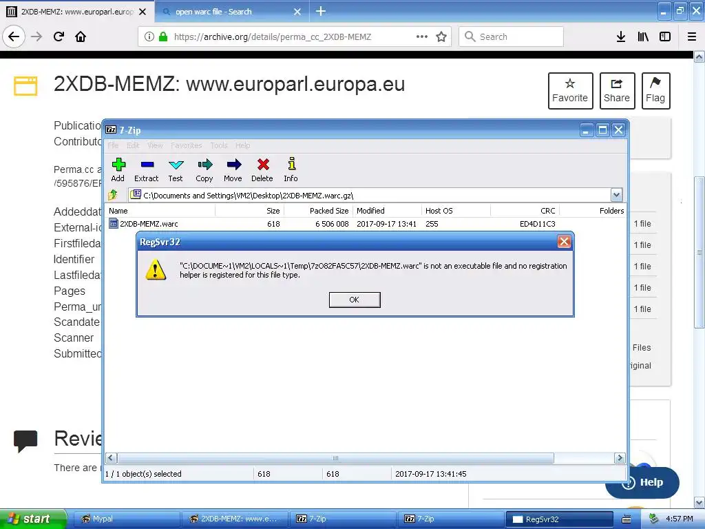Sort by Packed Size column header
Image resolution: width=705 pixels, height=529 pixels.
point(318,211)
